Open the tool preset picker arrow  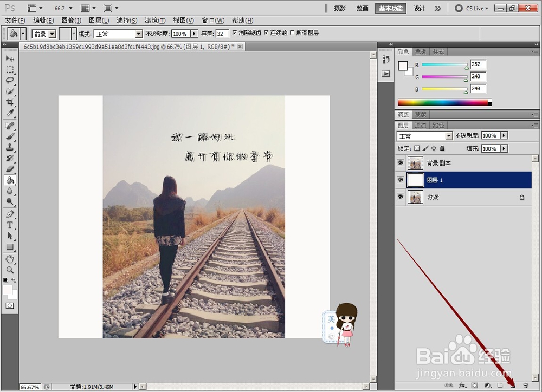(23, 34)
